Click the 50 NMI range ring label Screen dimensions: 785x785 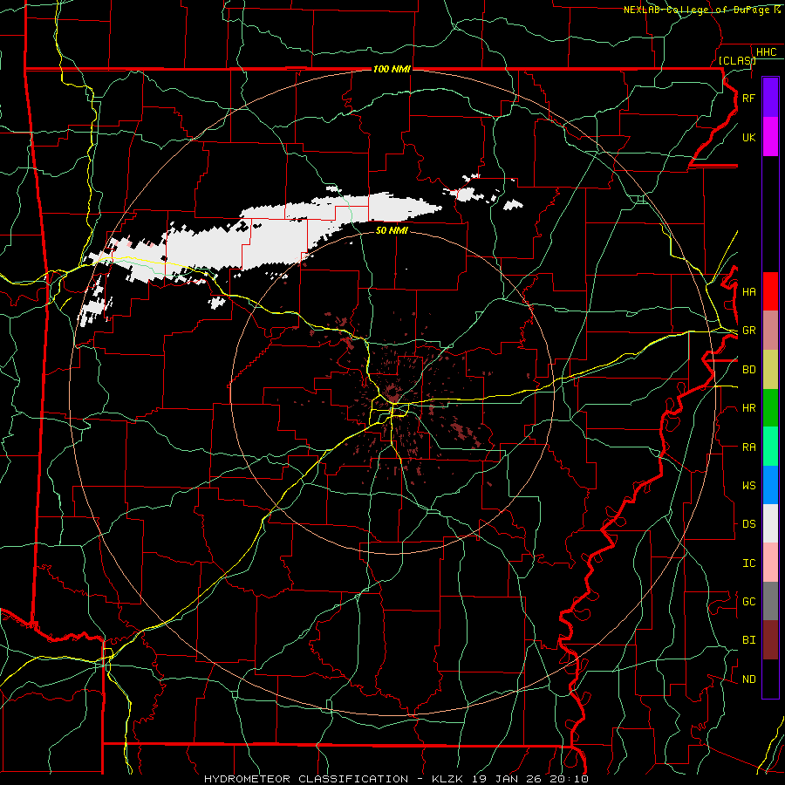pyautogui.click(x=392, y=230)
